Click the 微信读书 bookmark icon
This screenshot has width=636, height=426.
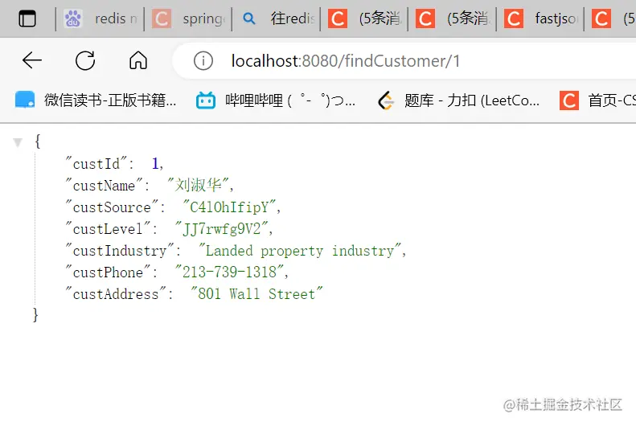coord(25,100)
